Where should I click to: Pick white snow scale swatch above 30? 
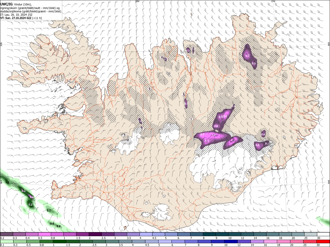tap(324, 234)
